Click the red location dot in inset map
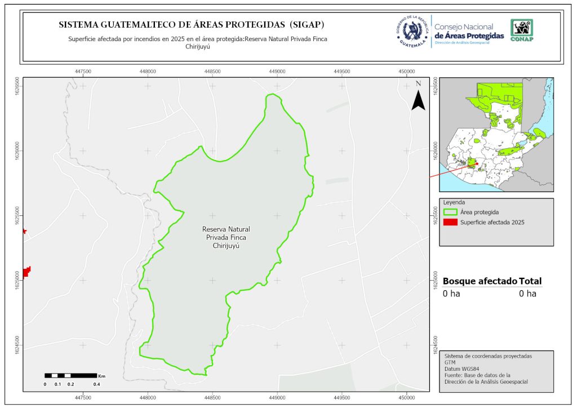577x408 pixels. (477, 164)
